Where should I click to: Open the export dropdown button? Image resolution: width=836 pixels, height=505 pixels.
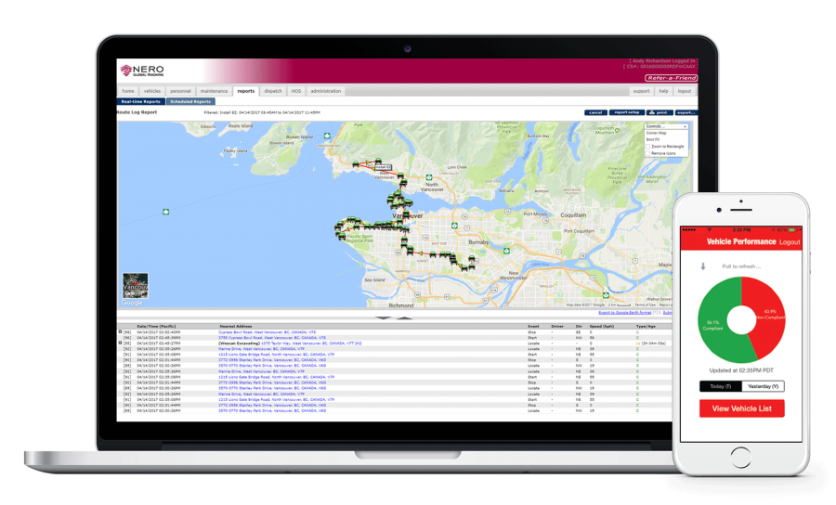(x=686, y=112)
